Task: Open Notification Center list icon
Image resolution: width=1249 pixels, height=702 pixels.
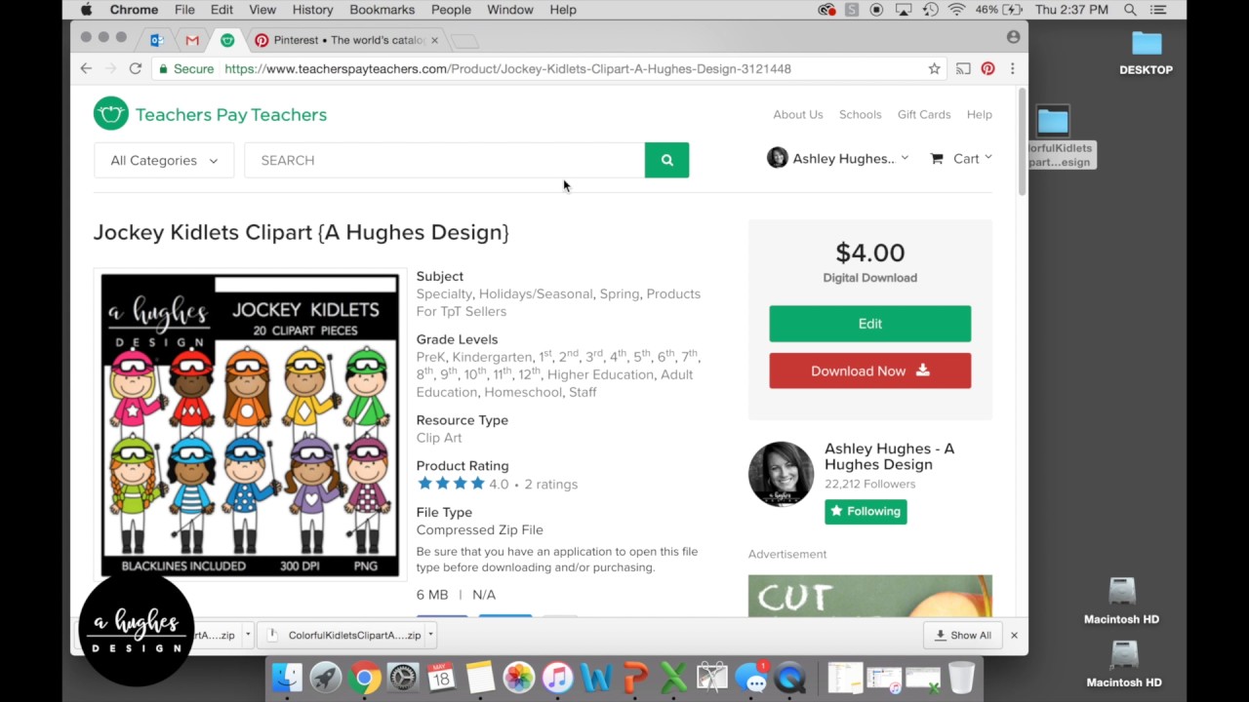Action: 1158,10
